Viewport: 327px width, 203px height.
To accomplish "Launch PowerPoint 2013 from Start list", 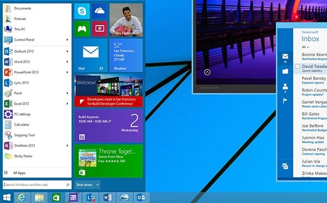I will (x=38, y=72).
